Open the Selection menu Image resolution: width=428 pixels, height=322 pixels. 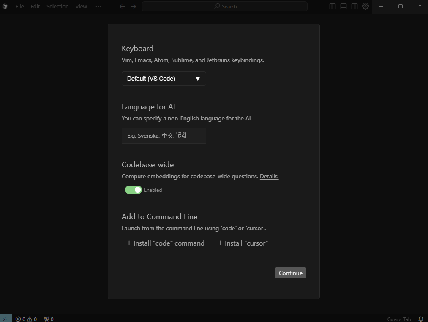pyautogui.click(x=57, y=6)
